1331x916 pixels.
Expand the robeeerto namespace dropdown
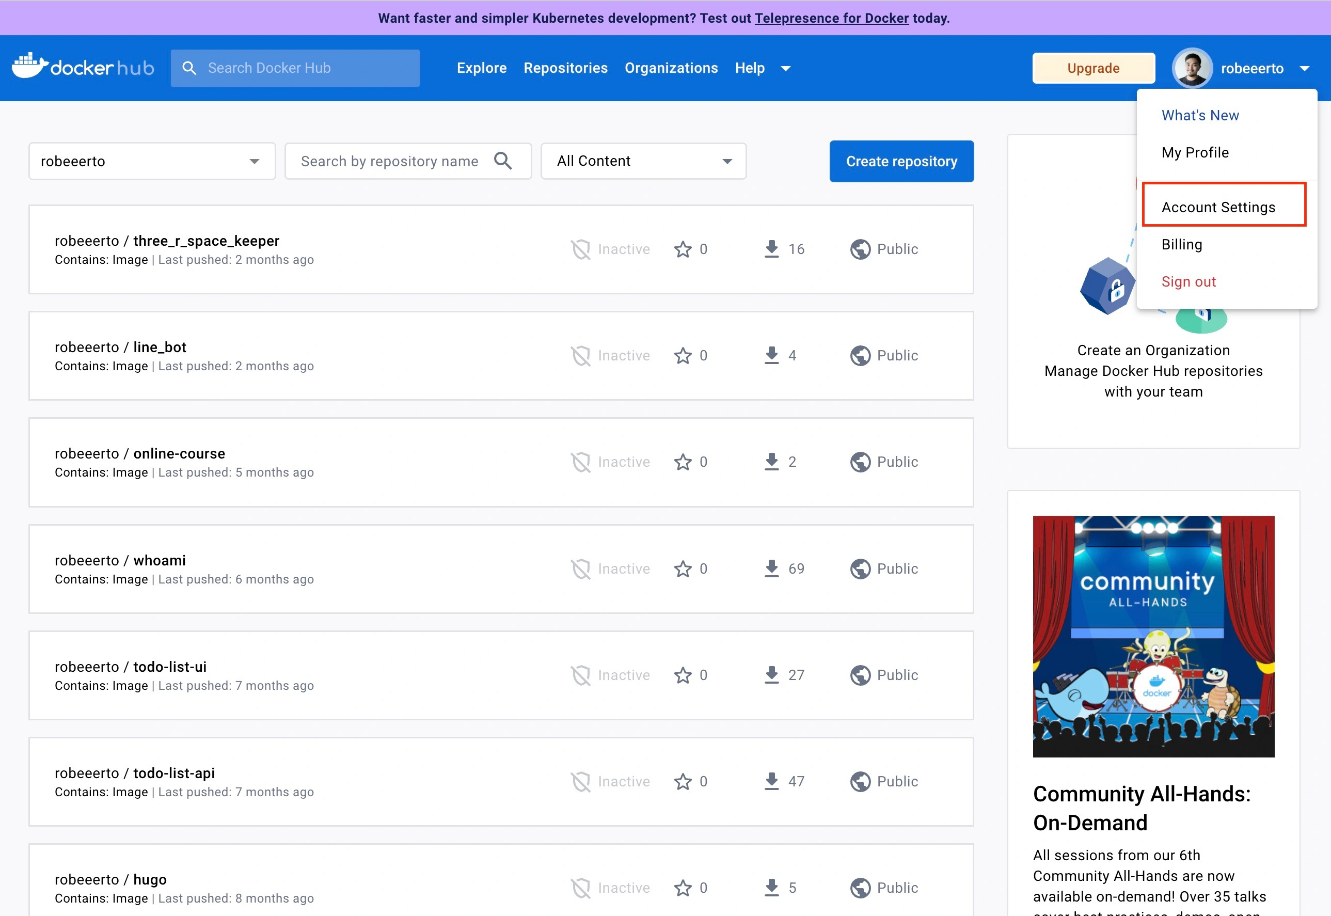pos(151,161)
